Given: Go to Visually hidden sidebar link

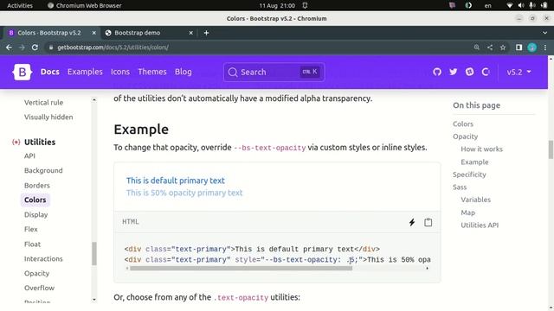Looking at the screenshot, I should pos(48,117).
